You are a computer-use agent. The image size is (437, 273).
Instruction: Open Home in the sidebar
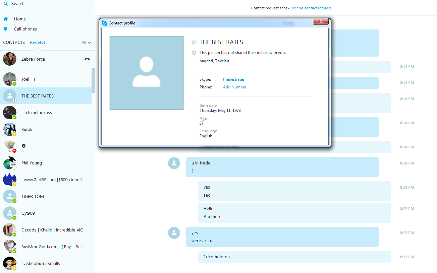click(x=20, y=19)
